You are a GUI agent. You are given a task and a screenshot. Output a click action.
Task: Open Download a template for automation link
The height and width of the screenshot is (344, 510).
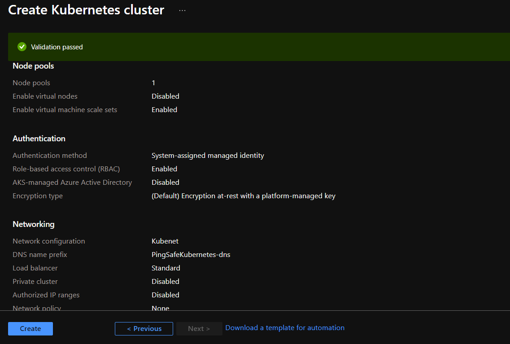285,328
